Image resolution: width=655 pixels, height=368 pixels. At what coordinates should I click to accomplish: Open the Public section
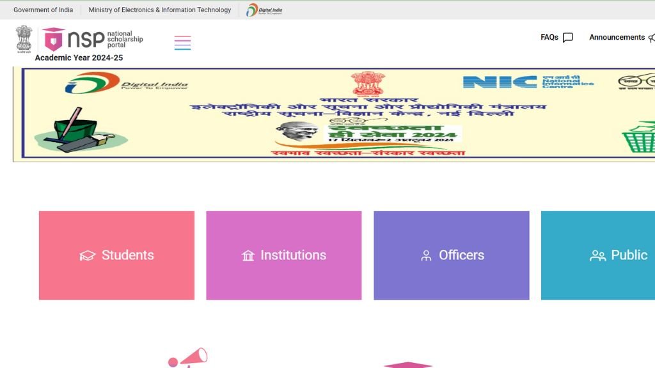598,256
